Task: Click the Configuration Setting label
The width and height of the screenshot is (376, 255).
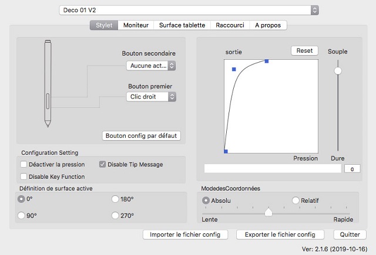Action: pos(49,152)
